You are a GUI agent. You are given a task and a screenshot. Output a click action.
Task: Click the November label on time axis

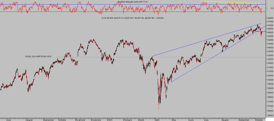pyautogui.click(x=81, y=120)
